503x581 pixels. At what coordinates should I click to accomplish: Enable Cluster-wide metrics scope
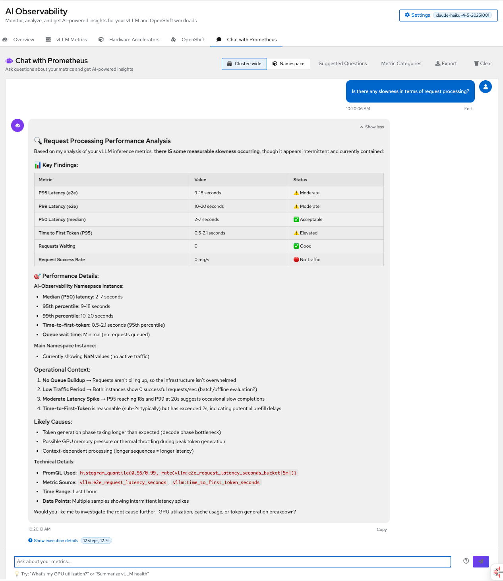(244, 64)
